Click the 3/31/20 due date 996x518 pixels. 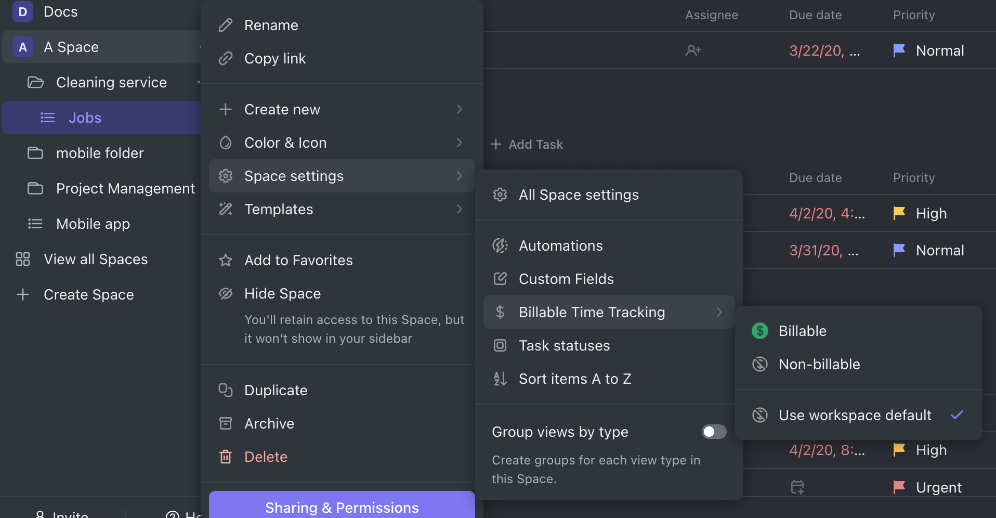point(824,250)
